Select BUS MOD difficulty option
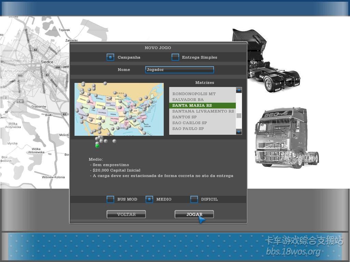This screenshot has width=350, height=262. [110, 199]
